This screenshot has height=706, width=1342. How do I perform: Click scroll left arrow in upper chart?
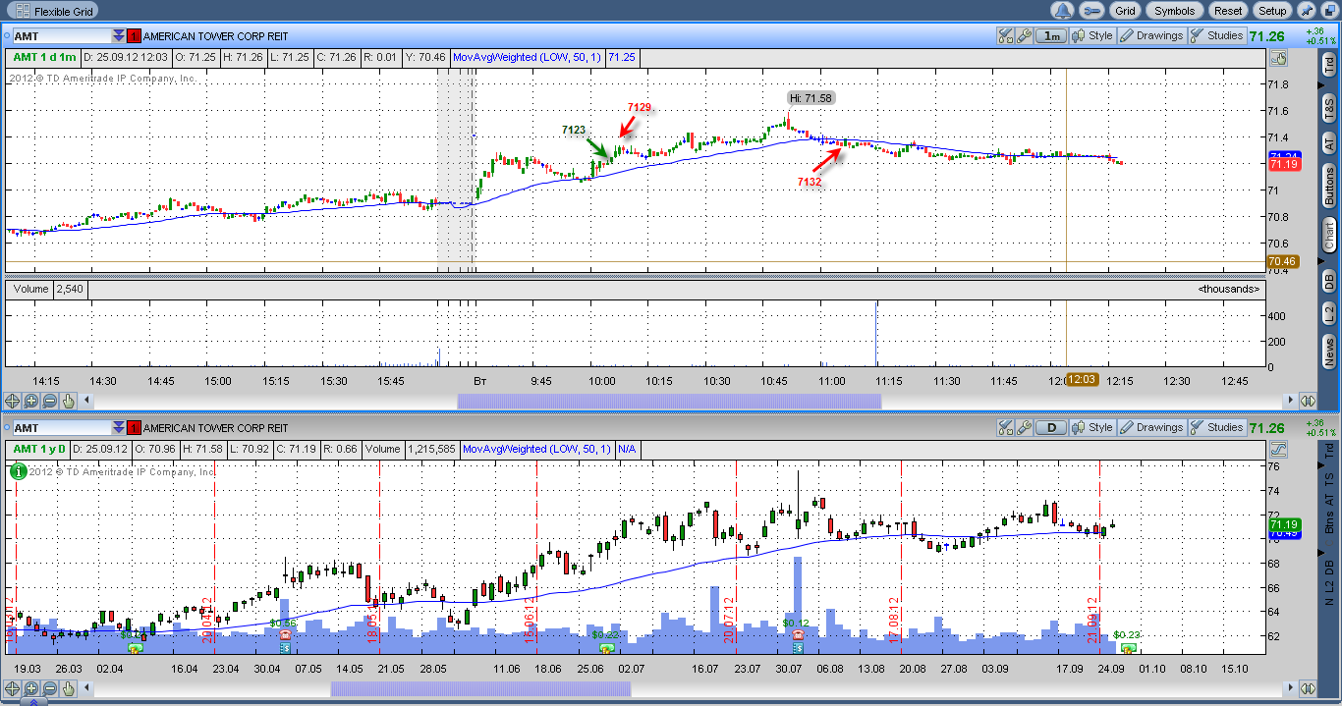(x=87, y=401)
